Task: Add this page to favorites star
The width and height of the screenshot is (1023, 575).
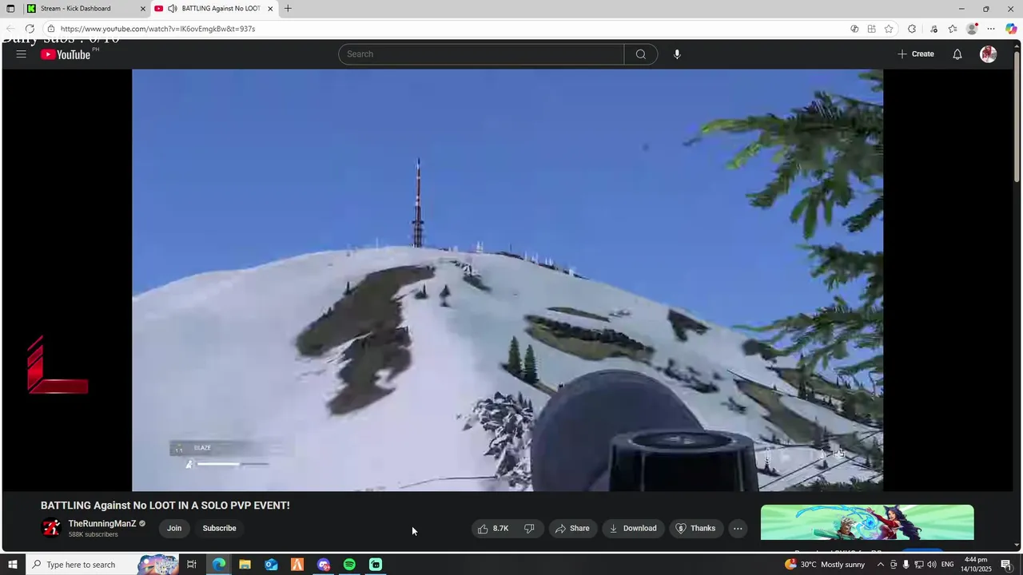Action: (889, 29)
